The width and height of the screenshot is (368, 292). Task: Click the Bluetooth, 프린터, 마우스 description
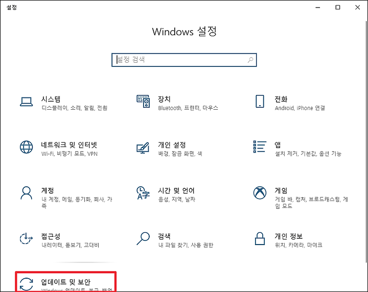(x=188, y=108)
